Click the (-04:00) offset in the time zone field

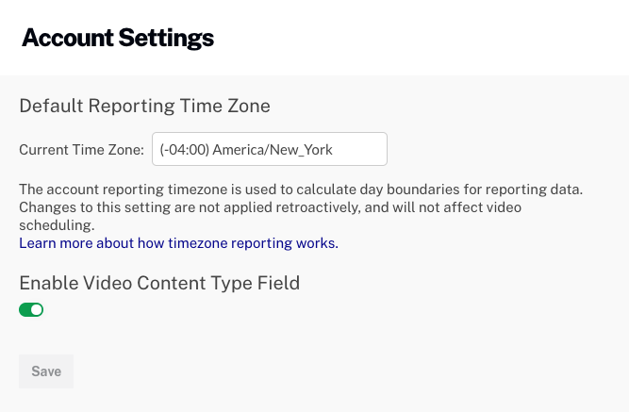pos(184,149)
